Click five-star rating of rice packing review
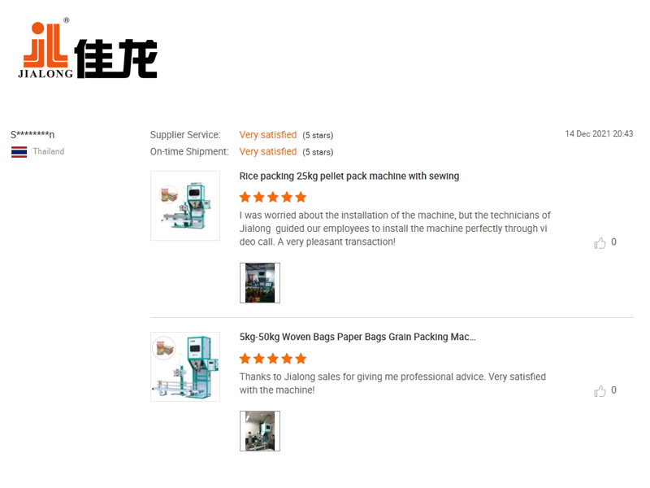The image size is (650, 488). pyautogui.click(x=273, y=197)
